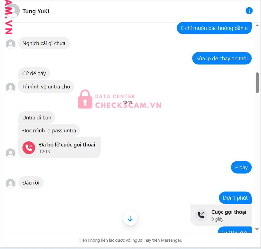Click the chat scrollbar thumb

257,83
